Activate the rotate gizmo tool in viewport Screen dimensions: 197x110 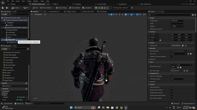tap(114, 14)
